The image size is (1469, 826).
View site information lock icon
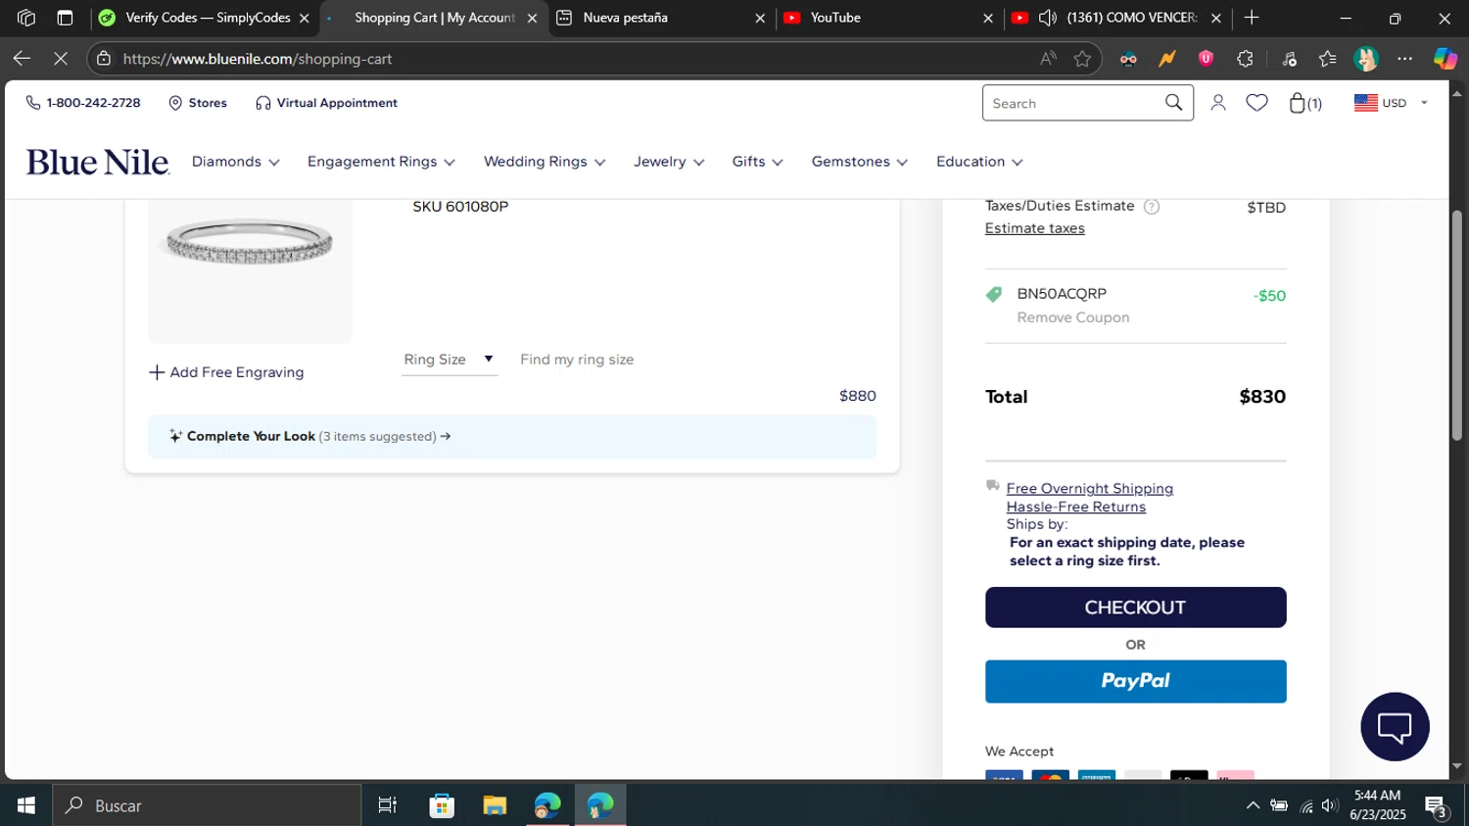[x=104, y=59]
